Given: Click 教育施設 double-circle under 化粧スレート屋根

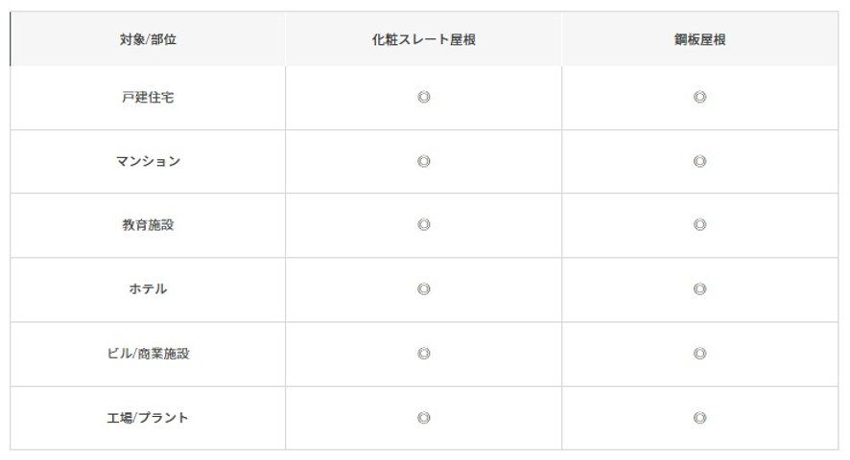Looking at the screenshot, I should point(424,224).
